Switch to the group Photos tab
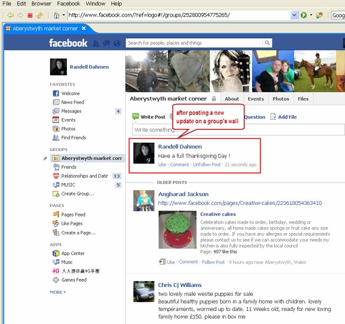Viewport: 345px width, 324px height. click(281, 99)
